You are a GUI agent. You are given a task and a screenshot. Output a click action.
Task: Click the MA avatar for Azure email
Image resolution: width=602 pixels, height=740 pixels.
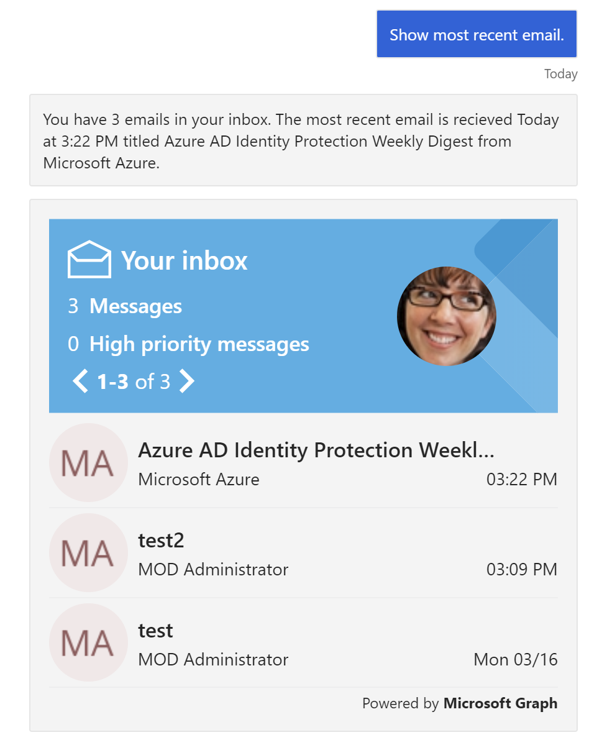(88, 462)
